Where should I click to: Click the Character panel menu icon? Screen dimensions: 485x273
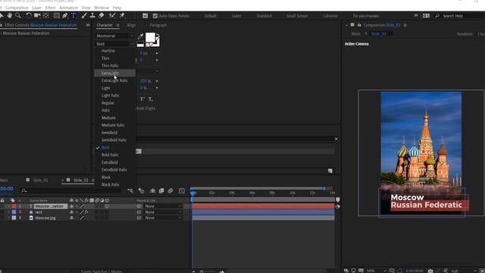pyautogui.click(x=118, y=25)
